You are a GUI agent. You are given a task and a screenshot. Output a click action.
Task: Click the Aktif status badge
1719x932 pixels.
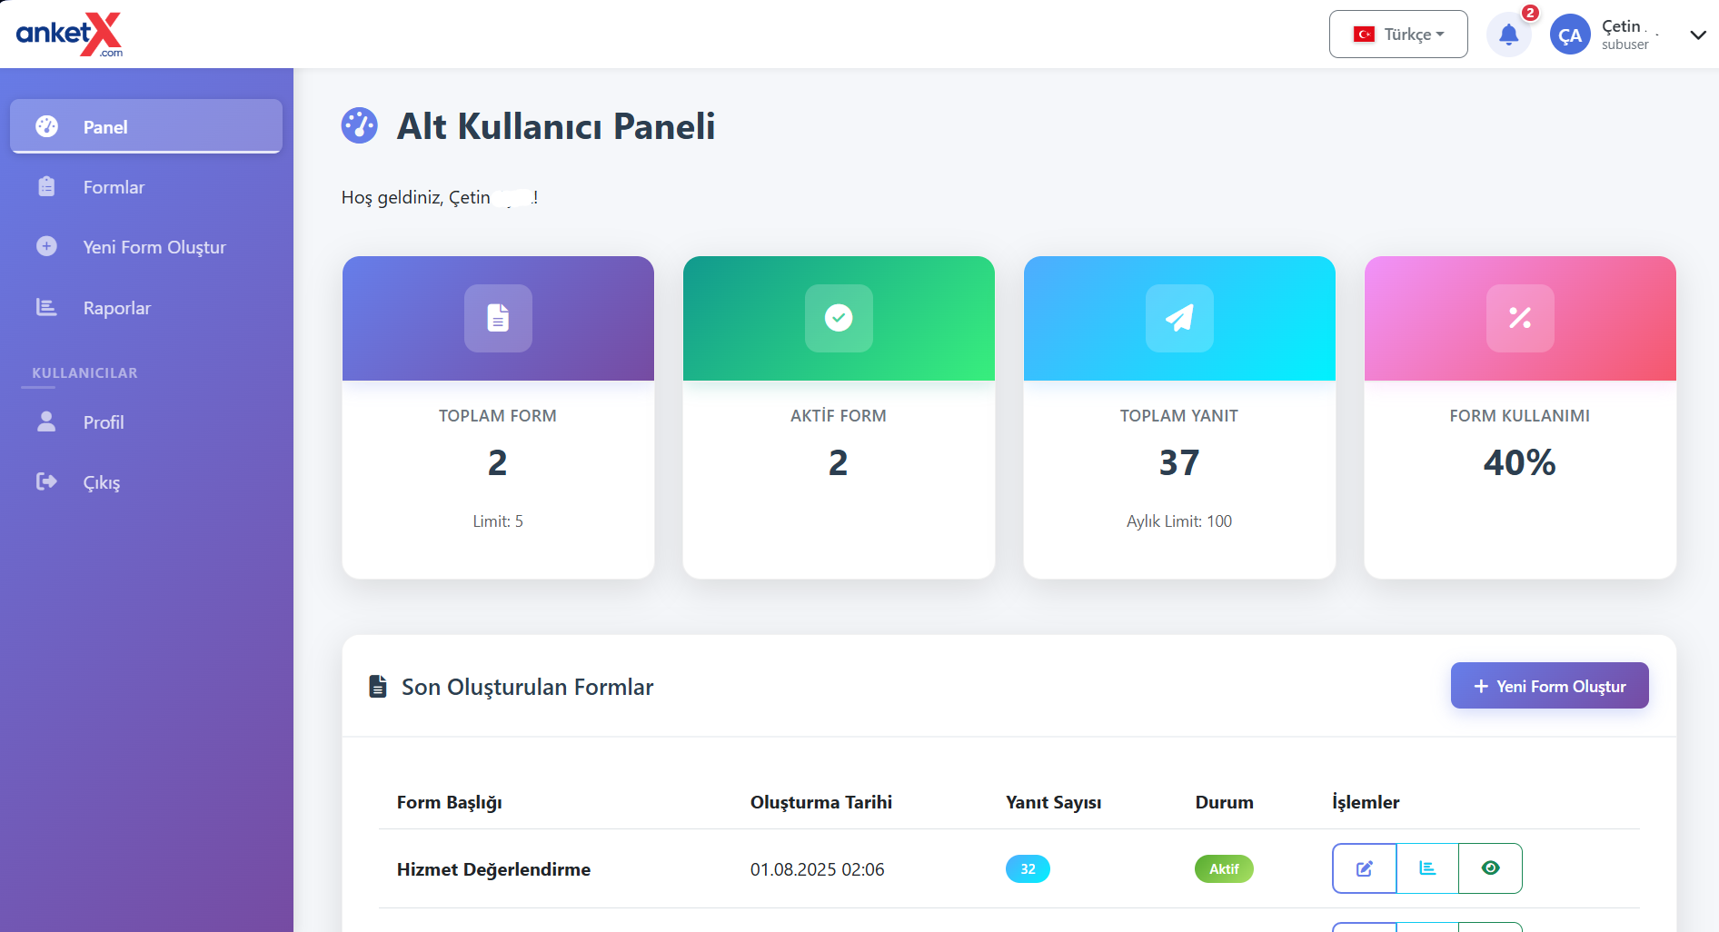(x=1223, y=869)
